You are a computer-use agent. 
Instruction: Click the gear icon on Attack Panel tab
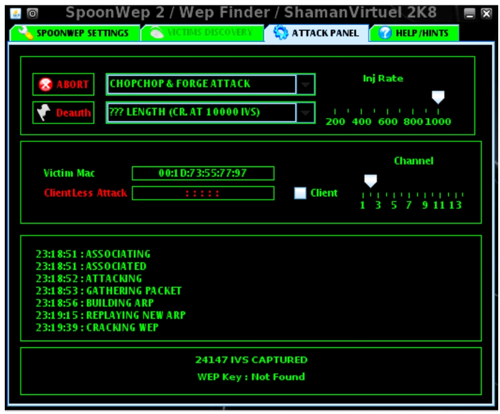click(281, 33)
